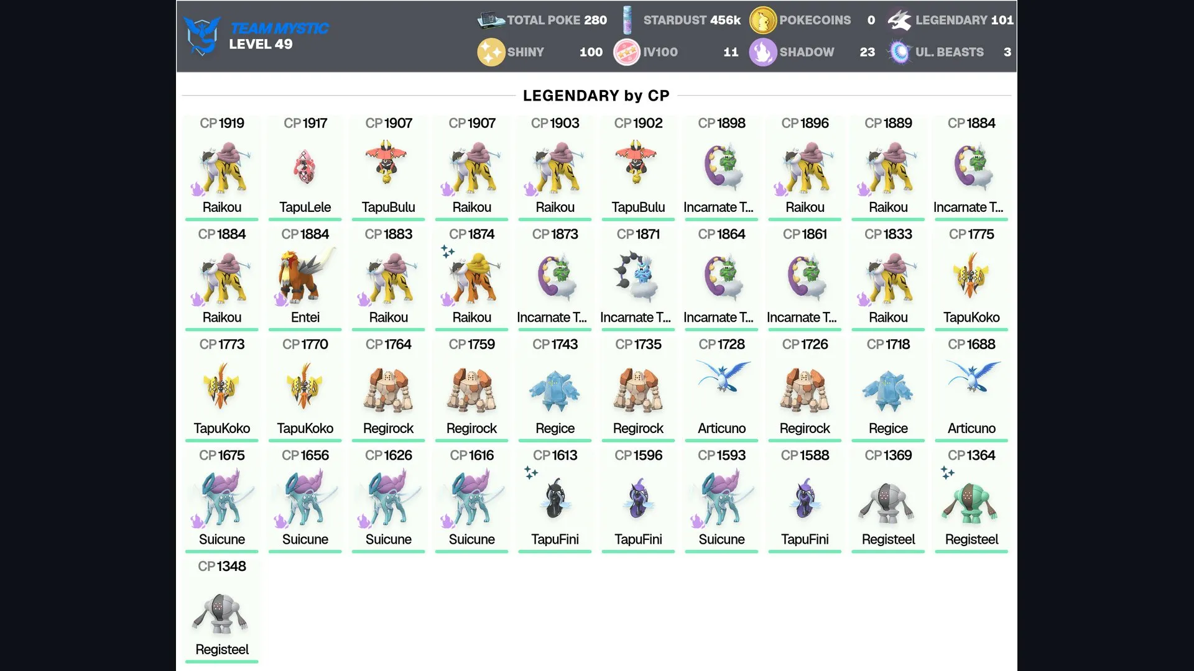Click the TOTAL POKE 280 text
The image size is (1194, 671).
pos(557,20)
